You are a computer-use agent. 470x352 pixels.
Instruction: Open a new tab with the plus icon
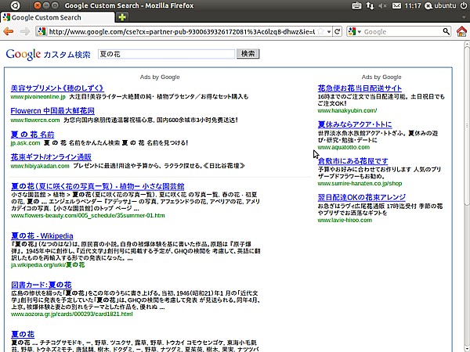[121, 17]
